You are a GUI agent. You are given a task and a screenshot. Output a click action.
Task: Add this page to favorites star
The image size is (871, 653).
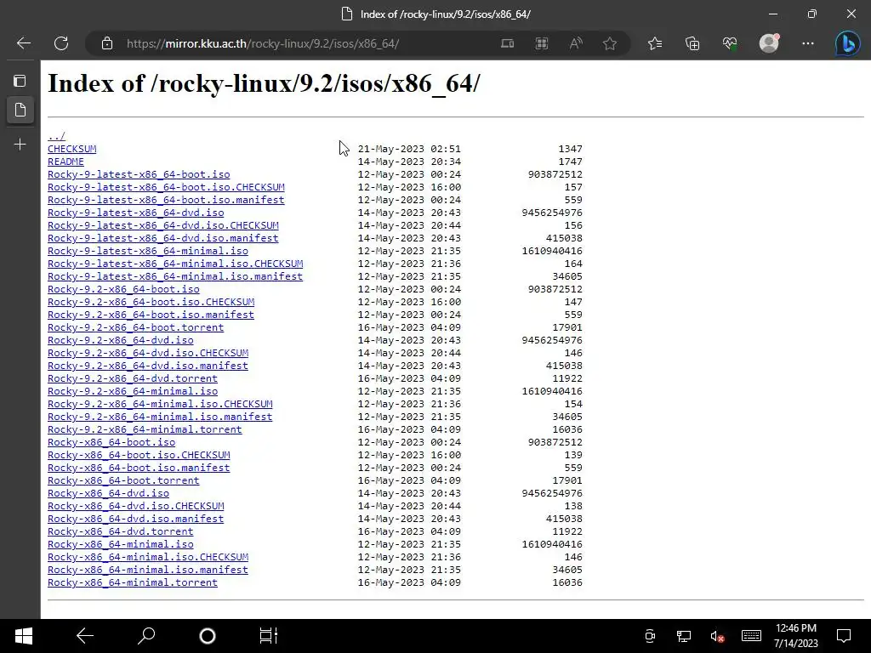point(610,43)
